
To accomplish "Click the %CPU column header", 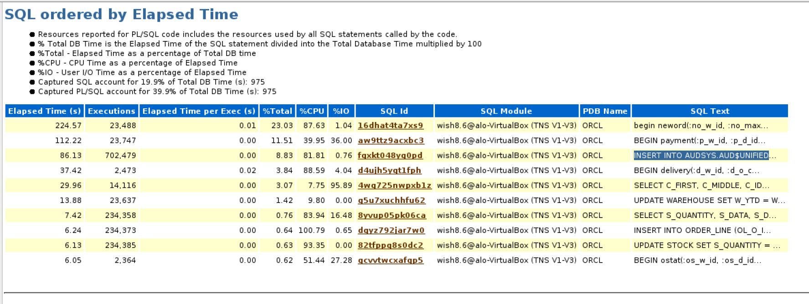I will click(x=311, y=111).
